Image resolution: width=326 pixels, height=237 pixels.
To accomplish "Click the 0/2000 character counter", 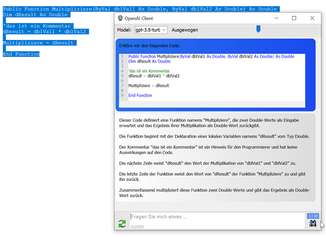I will 137,227.
